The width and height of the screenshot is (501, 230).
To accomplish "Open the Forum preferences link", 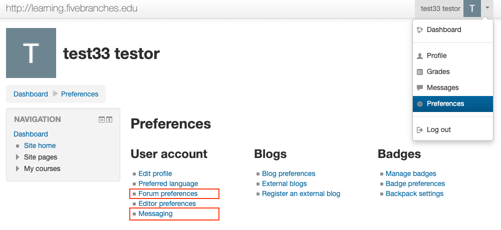I will [x=168, y=193].
